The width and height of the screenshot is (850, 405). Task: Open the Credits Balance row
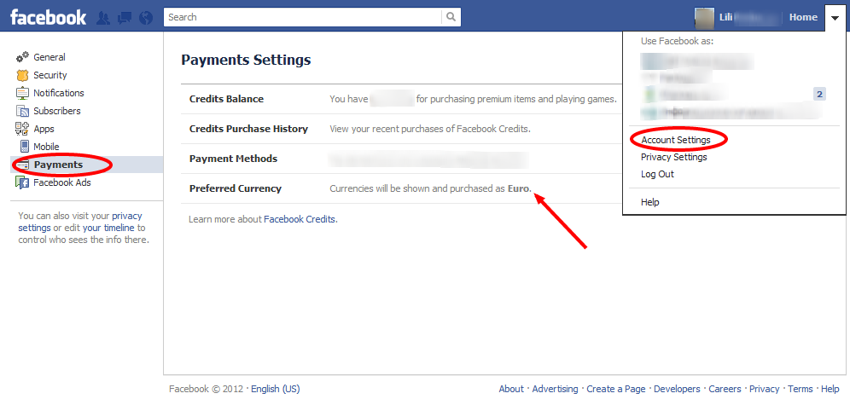pyautogui.click(x=402, y=99)
